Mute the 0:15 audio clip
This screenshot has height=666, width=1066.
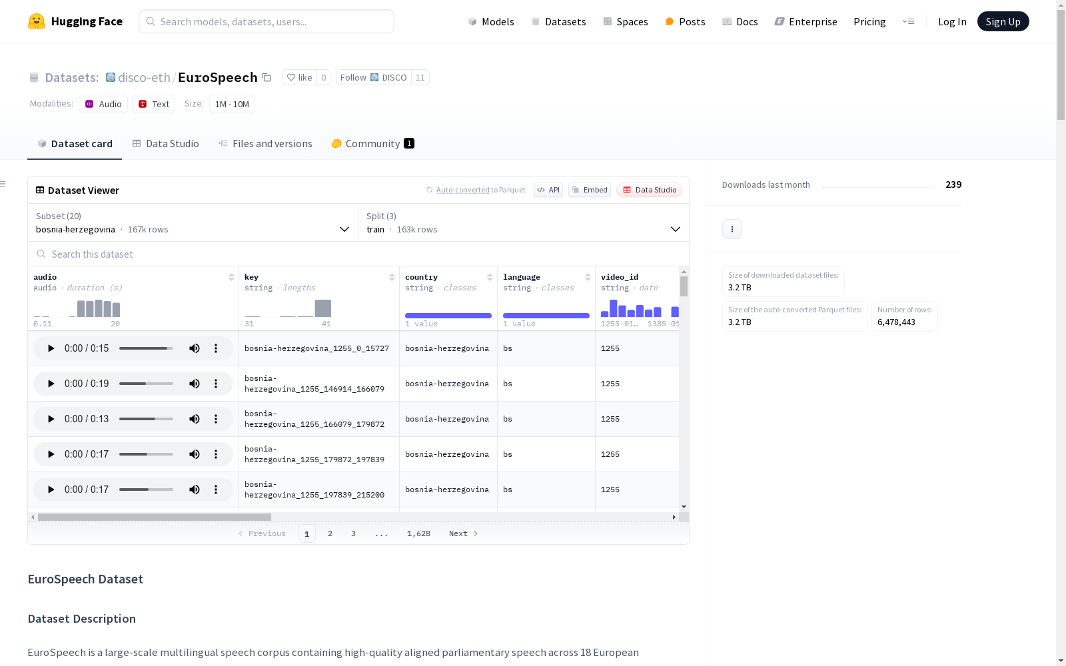tap(195, 348)
